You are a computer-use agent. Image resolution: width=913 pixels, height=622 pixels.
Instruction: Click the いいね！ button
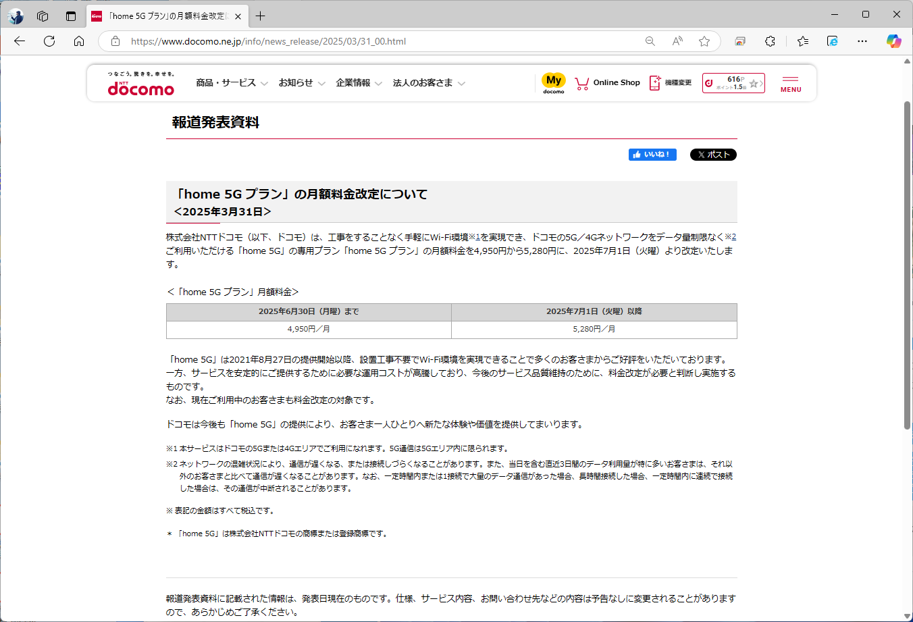tap(652, 154)
